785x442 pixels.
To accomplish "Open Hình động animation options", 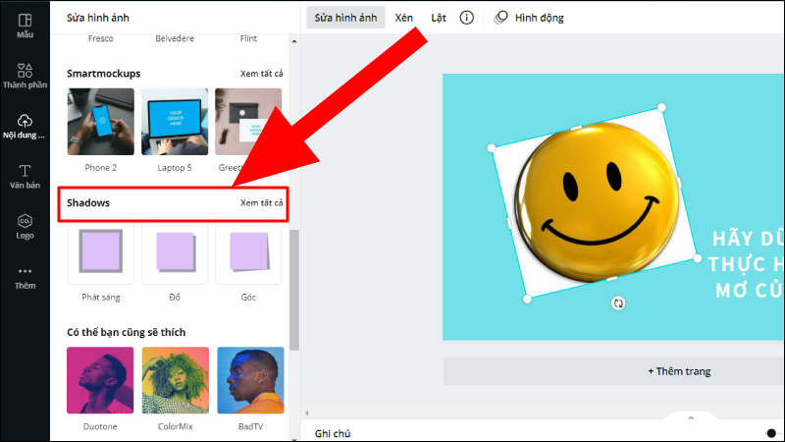I will (529, 18).
